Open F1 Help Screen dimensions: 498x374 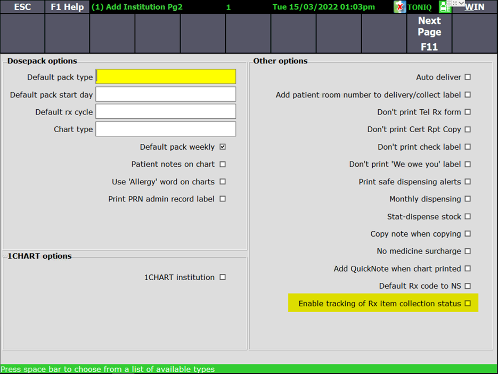coord(67,7)
